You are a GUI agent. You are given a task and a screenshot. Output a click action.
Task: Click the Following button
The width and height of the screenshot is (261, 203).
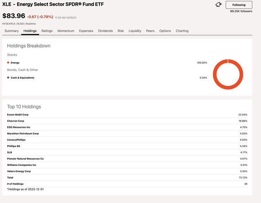tap(239, 5)
